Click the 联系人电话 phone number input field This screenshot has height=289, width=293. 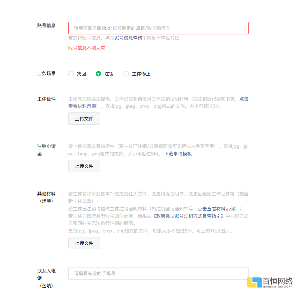(x=158, y=273)
